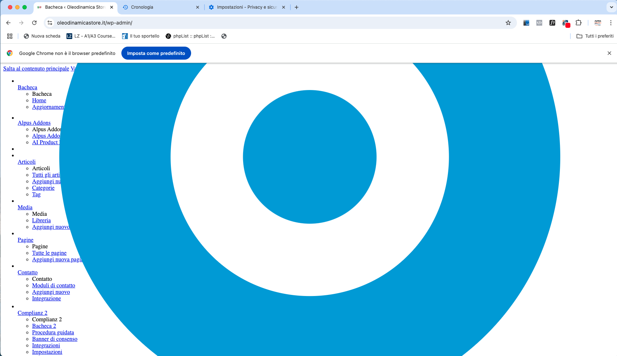Open the code brackets extension icon
The width and height of the screenshot is (617, 356).
[539, 23]
